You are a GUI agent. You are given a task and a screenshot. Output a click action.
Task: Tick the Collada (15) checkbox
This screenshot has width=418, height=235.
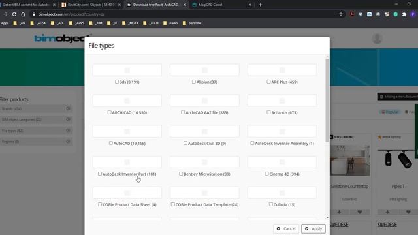(x=271, y=204)
